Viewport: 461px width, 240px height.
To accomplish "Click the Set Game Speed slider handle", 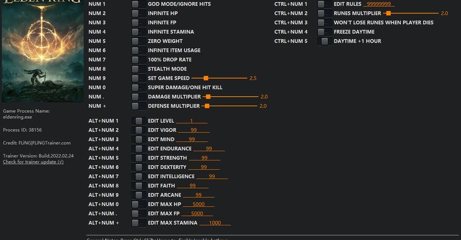I will tap(206, 78).
